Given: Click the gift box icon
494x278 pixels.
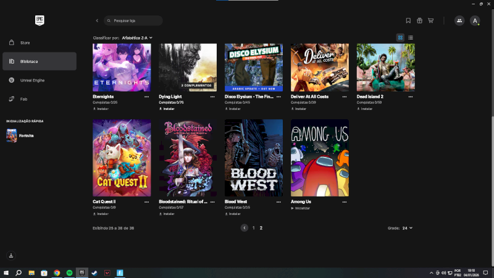Looking at the screenshot, I should pos(419,20).
